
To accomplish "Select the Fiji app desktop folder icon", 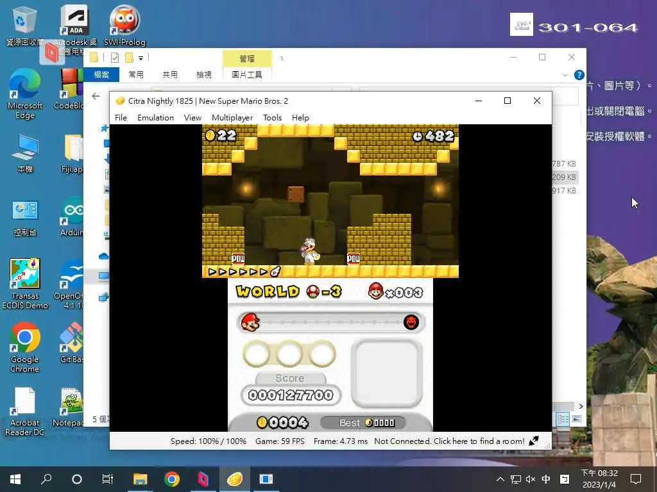I will click(x=72, y=154).
